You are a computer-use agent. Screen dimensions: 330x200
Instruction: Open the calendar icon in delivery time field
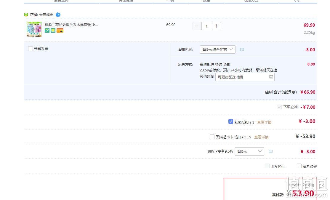tap(271, 77)
